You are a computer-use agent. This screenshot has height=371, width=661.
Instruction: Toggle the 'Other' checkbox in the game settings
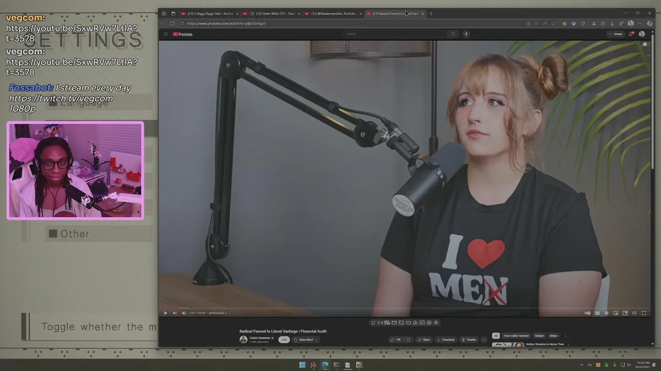point(53,234)
